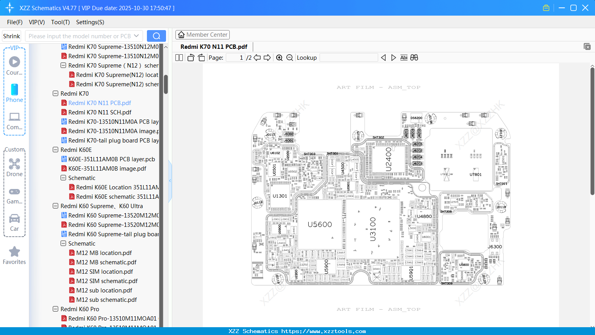The width and height of the screenshot is (595, 335).
Task: Open the xzztools.com link in status bar
Action: (323, 331)
